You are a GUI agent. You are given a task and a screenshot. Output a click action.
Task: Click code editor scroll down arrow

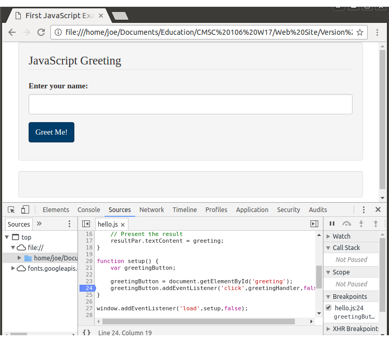[319, 313]
